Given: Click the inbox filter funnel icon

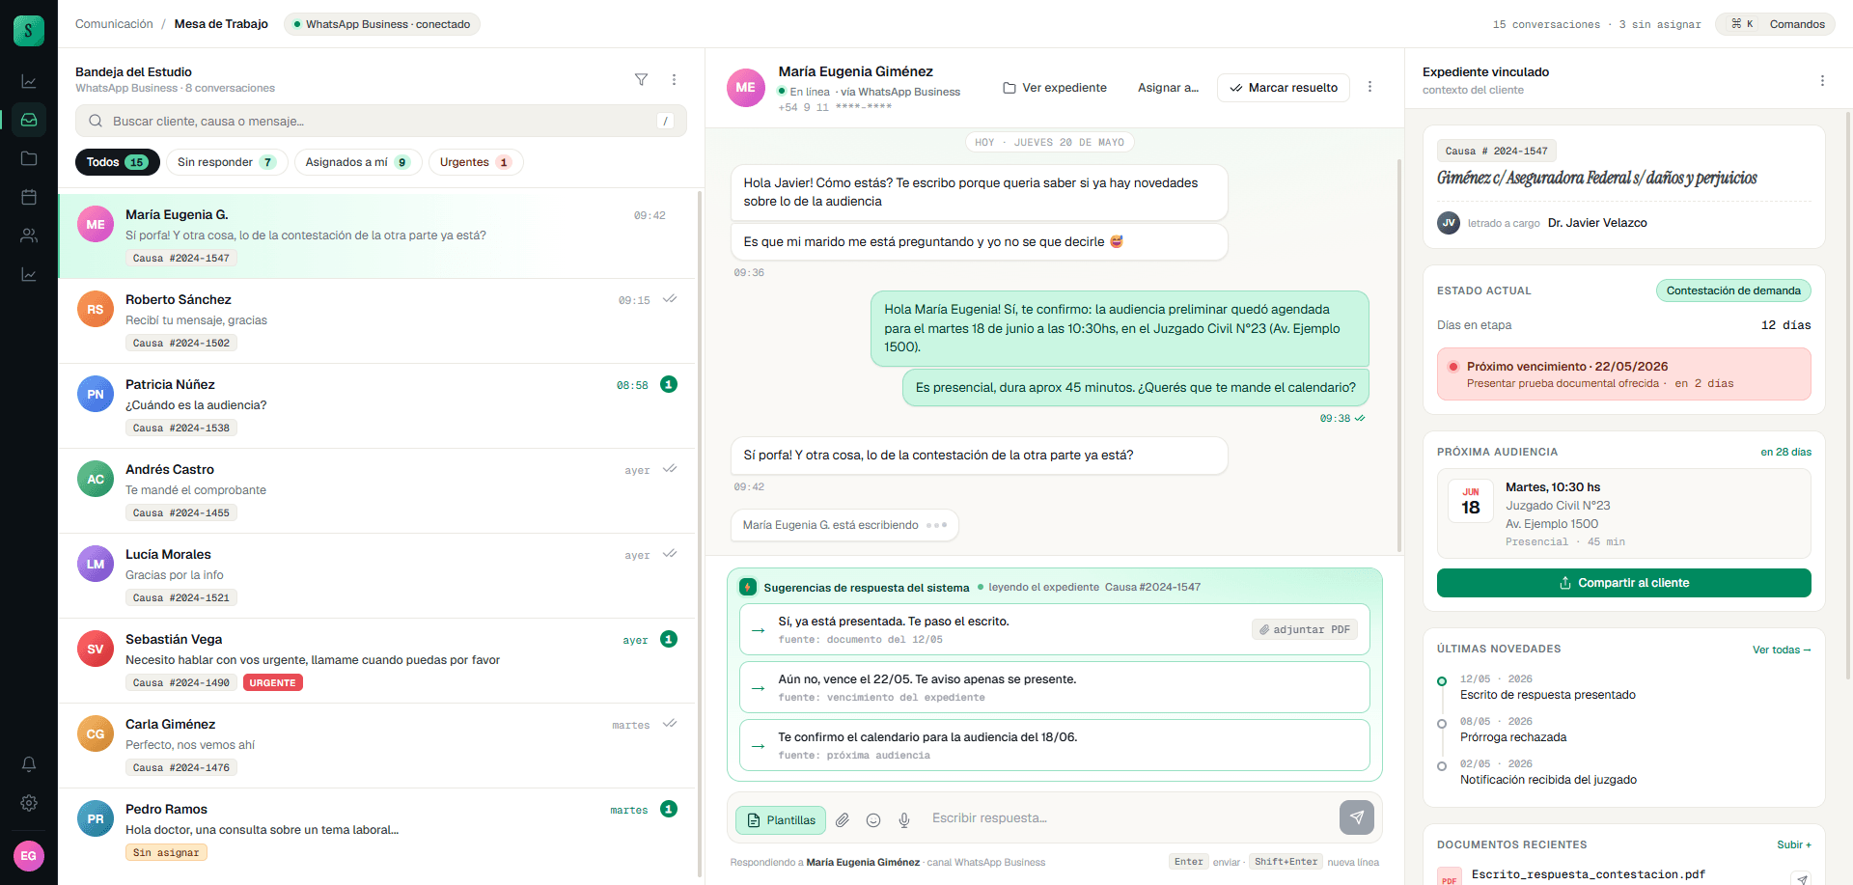Looking at the screenshot, I should point(641,79).
